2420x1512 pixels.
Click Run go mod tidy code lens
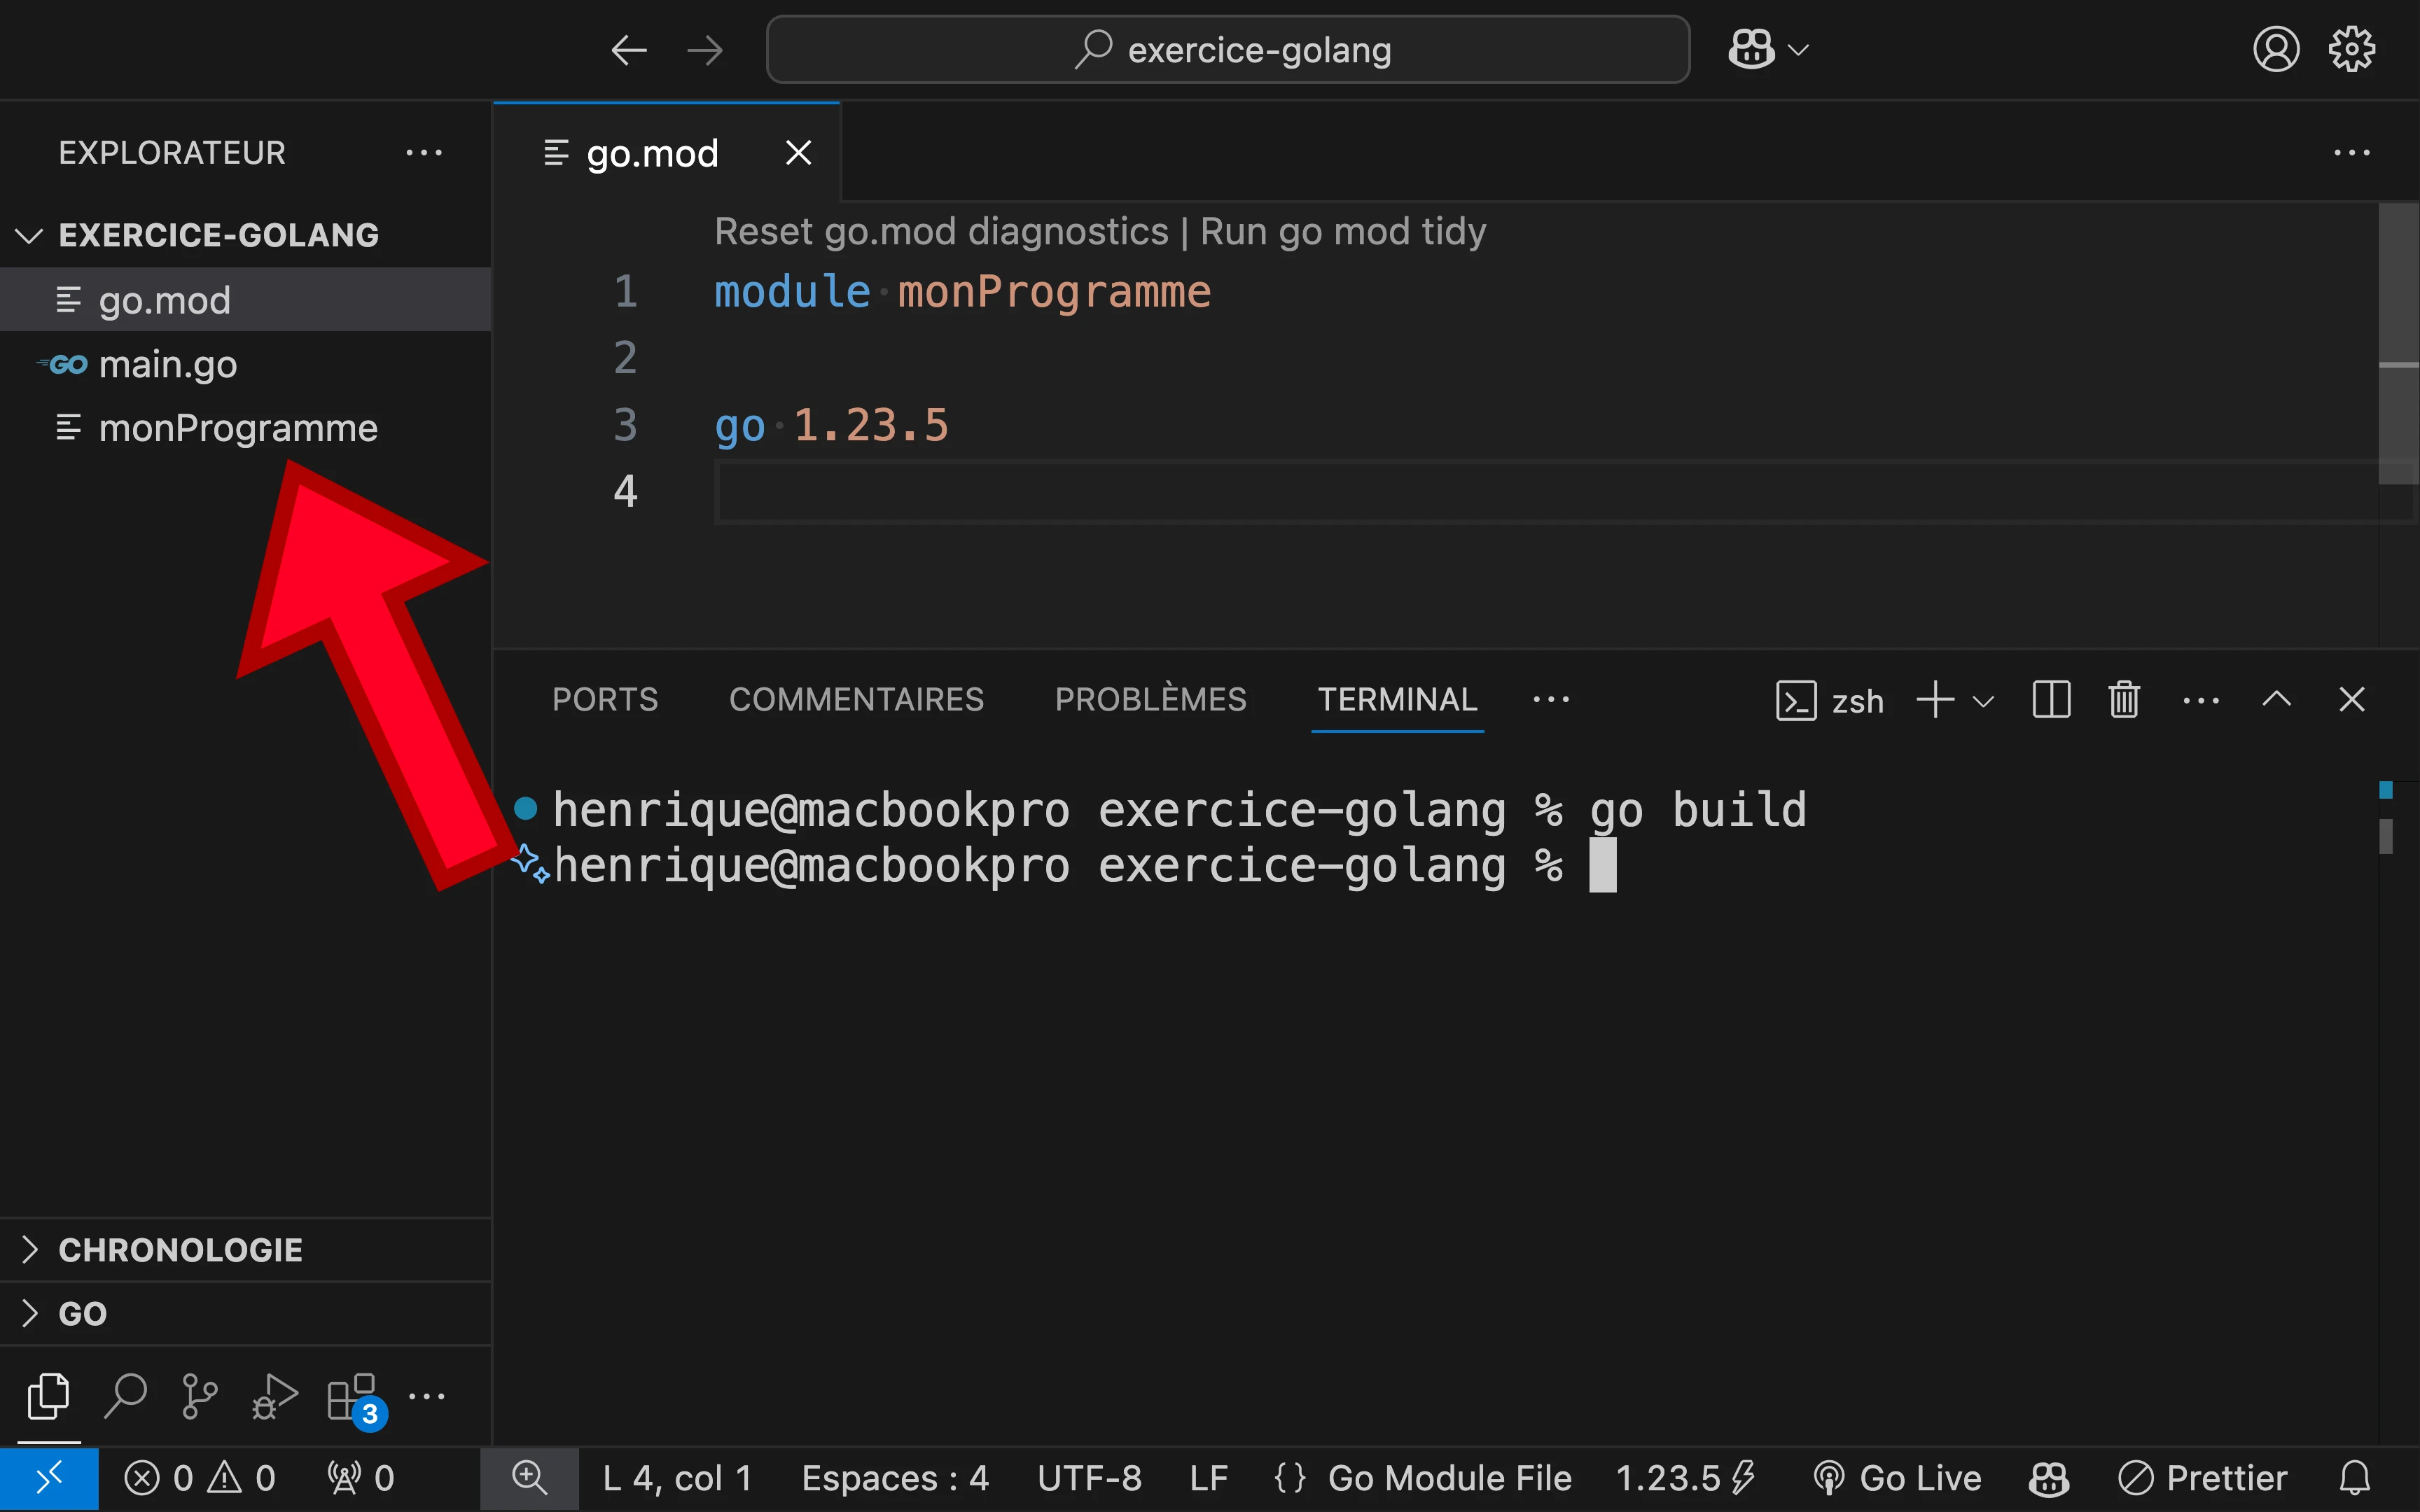1342,231
